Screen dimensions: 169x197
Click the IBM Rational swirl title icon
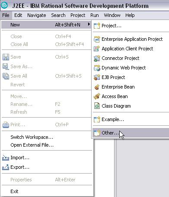5,6
